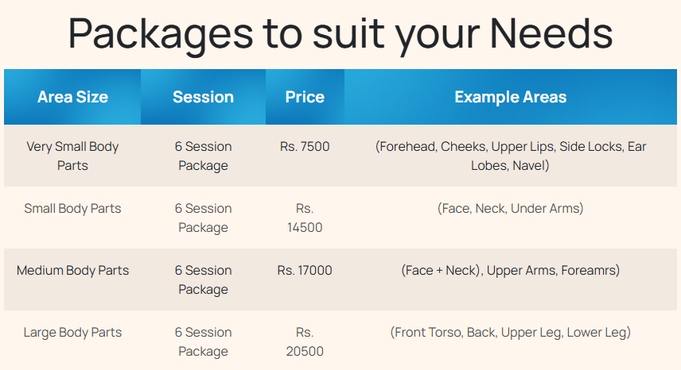The width and height of the screenshot is (681, 370).
Task: Select the Rs. 14500 price cell
Action: (x=305, y=218)
